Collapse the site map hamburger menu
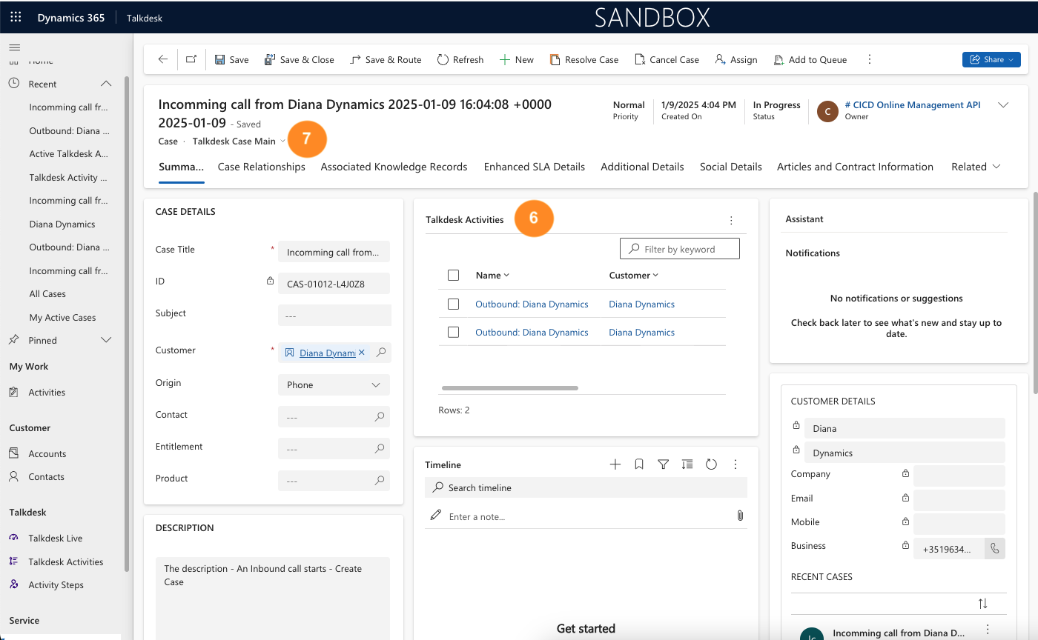 tap(14, 47)
